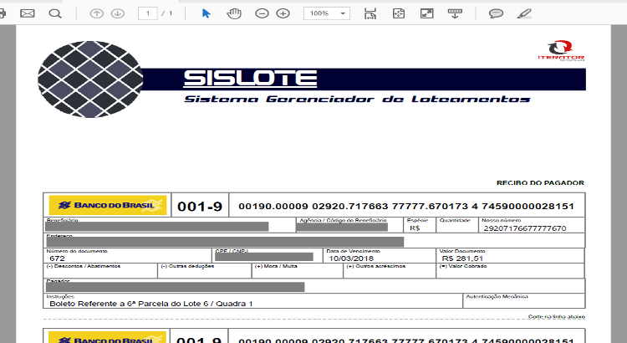The image size is (627, 343).
Task: Click the RECIBO DO PAGADOR heading
Action: point(540,183)
